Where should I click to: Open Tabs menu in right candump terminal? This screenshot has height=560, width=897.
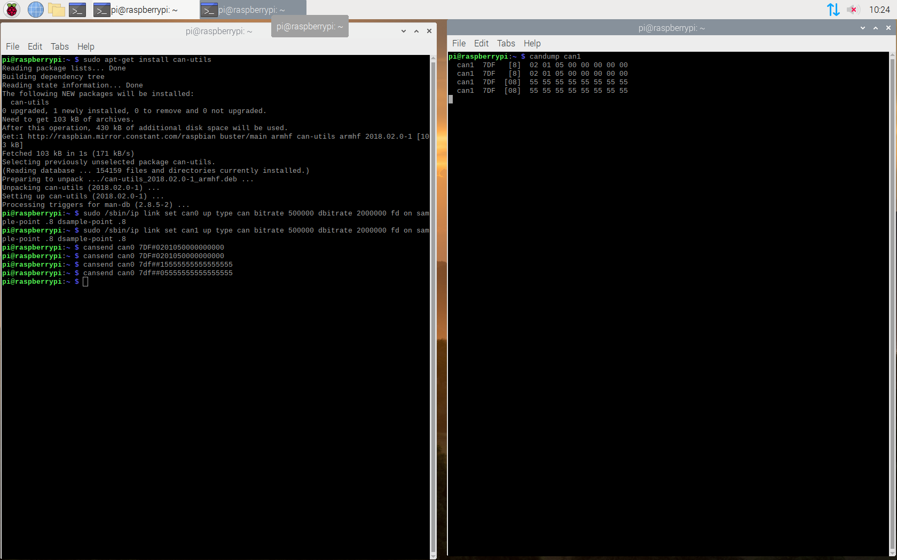coord(506,43)
